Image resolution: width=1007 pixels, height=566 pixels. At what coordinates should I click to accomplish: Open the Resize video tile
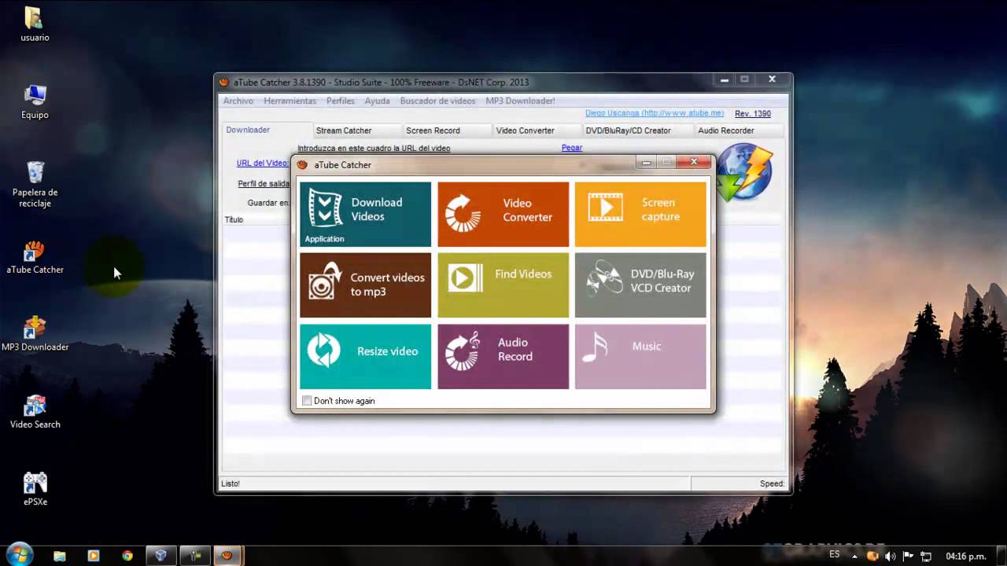(x=365, y=356)
